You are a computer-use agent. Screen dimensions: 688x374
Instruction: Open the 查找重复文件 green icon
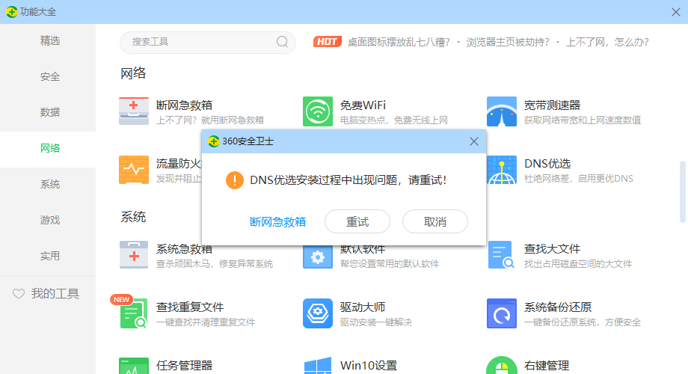pyautogui.click(x=134, y=313)
